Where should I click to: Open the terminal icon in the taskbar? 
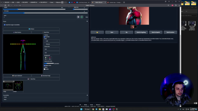[117, 109]
